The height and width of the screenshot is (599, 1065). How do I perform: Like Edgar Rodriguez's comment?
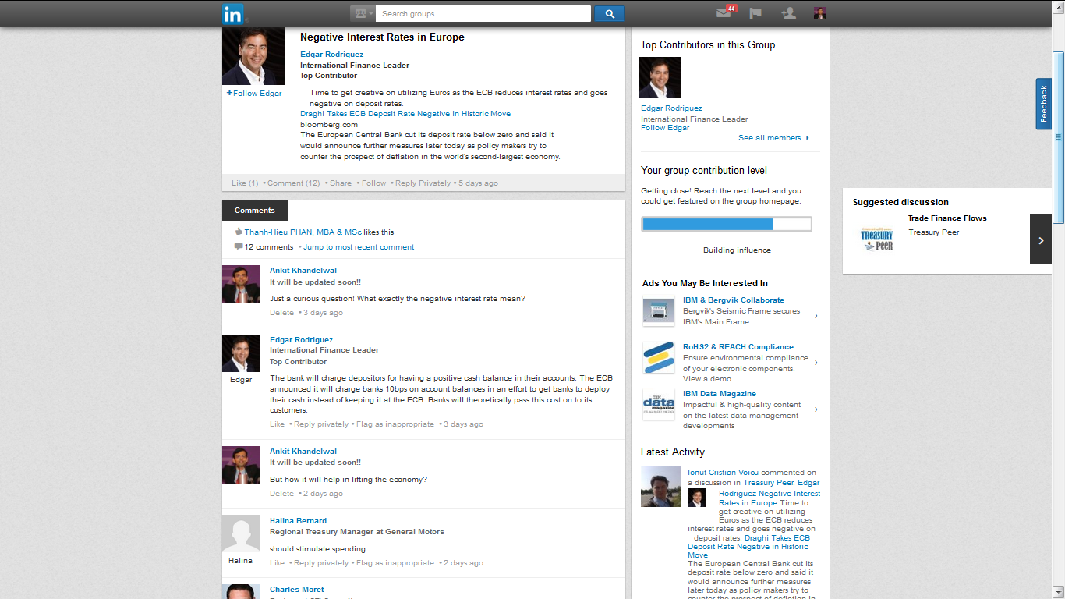click(x=277, y=424)
